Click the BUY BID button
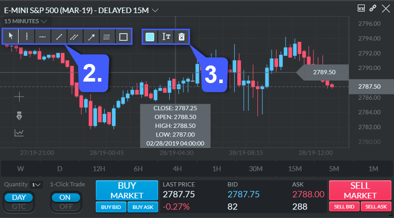The height and width of the screenshot is (218, 394). (111, 207)
